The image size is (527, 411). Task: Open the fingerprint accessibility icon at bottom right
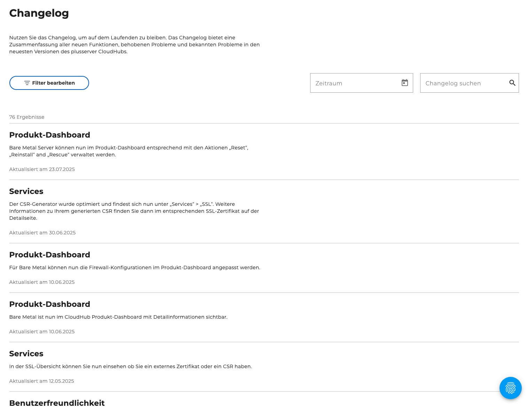pyautogui.click(x=510, y=388)
